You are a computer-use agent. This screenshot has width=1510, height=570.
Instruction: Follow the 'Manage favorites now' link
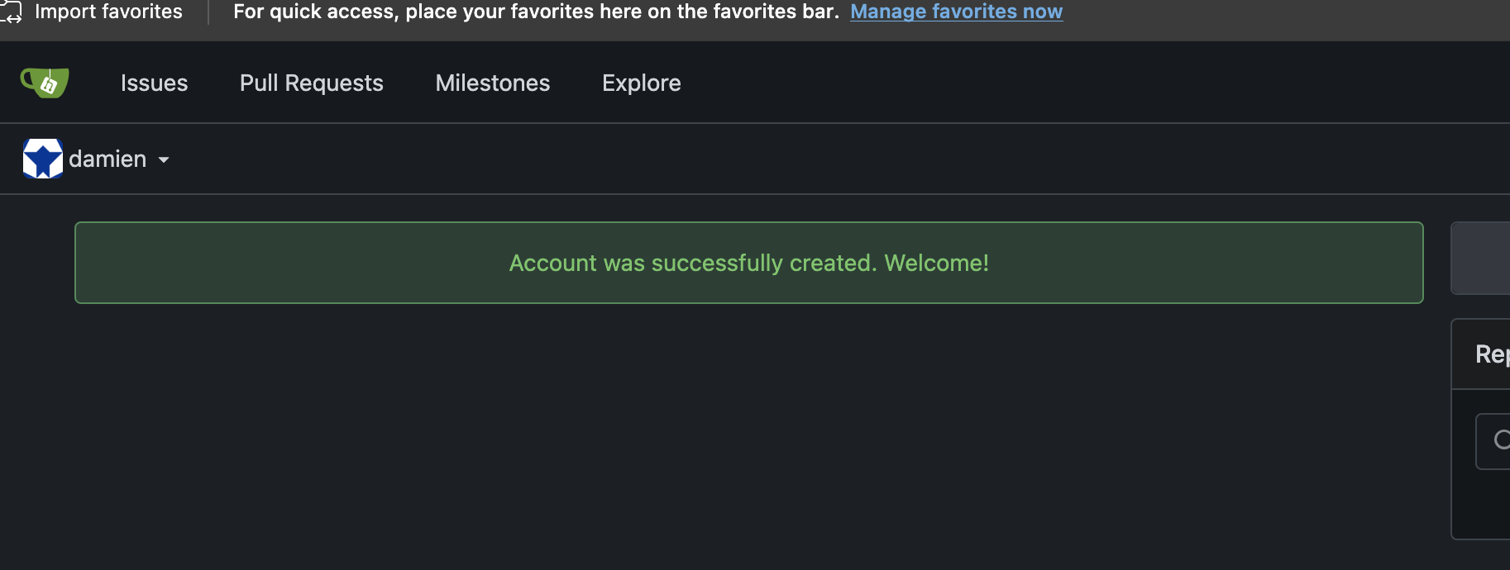(x=956, y=12)
